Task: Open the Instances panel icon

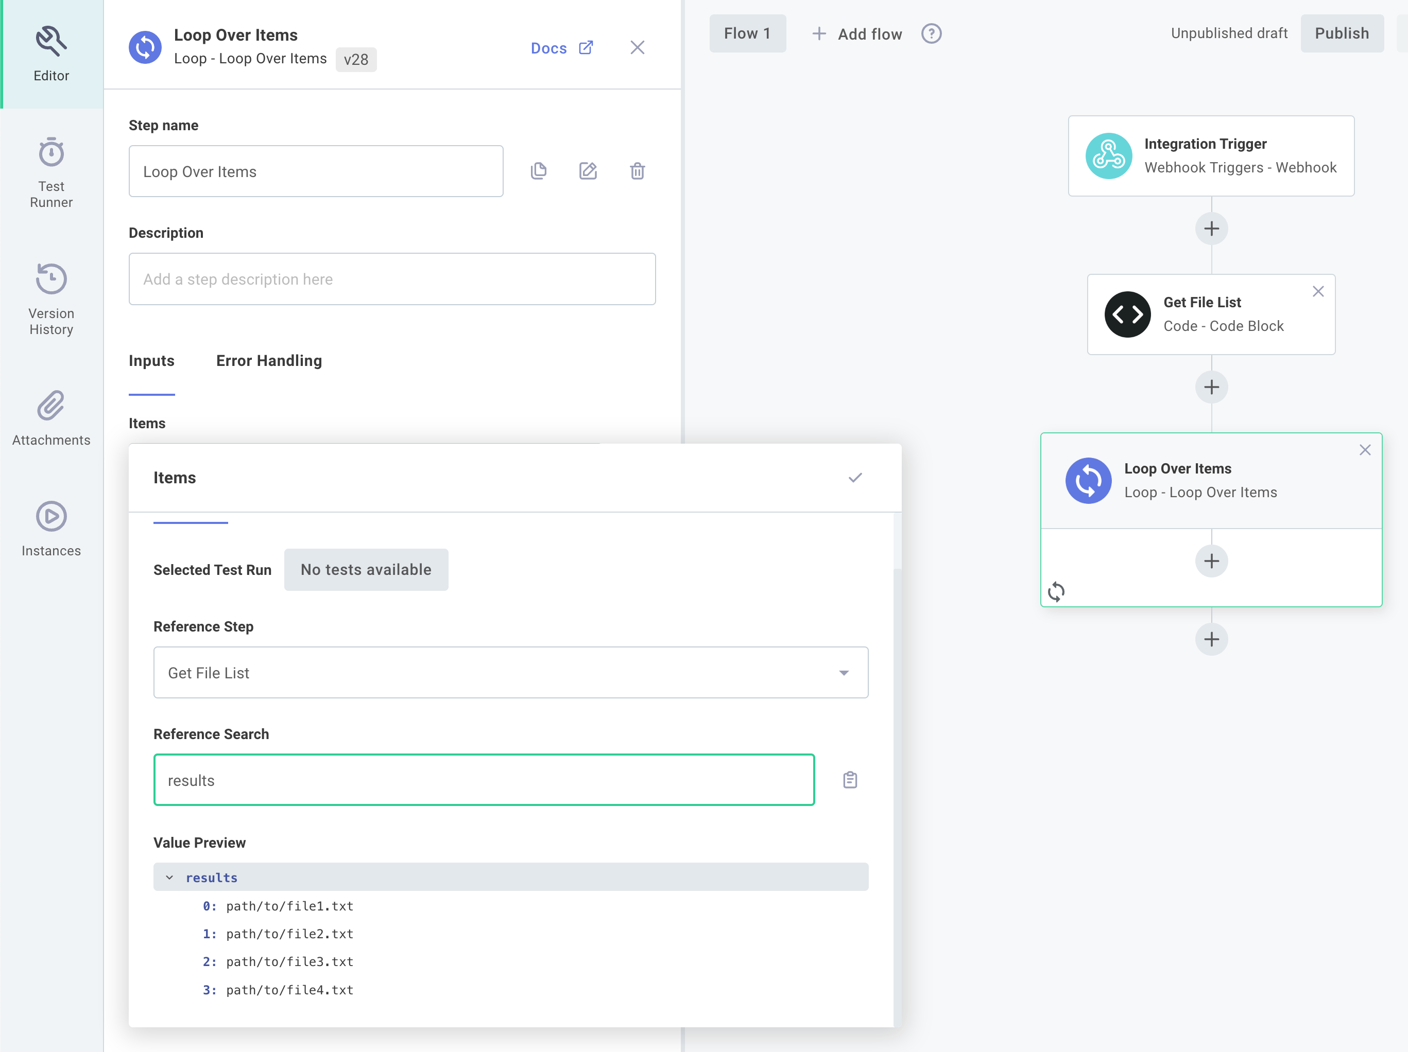Action: coord(51,516)
